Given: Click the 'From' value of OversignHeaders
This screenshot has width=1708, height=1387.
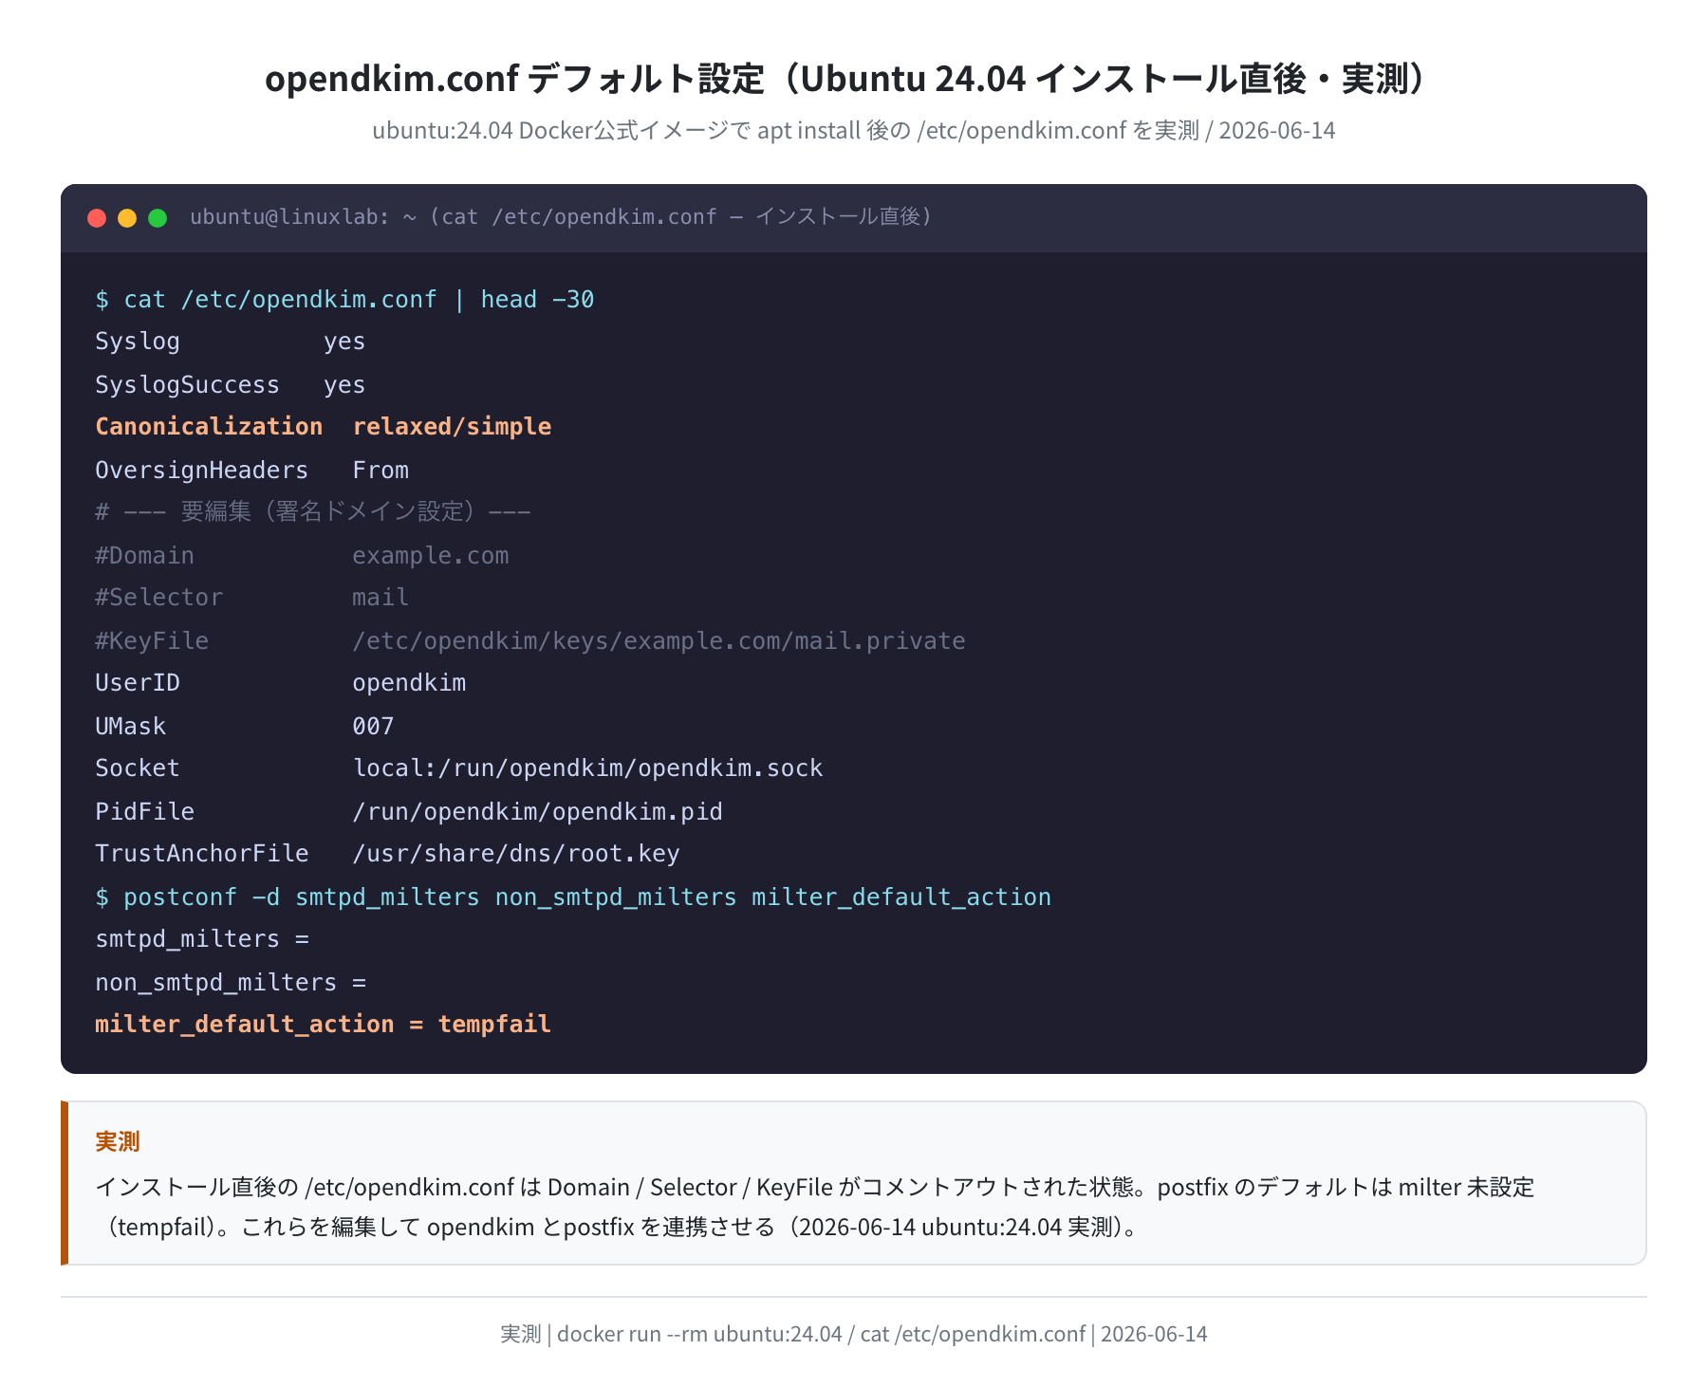Looking at the screenshot, I should 381,471.
